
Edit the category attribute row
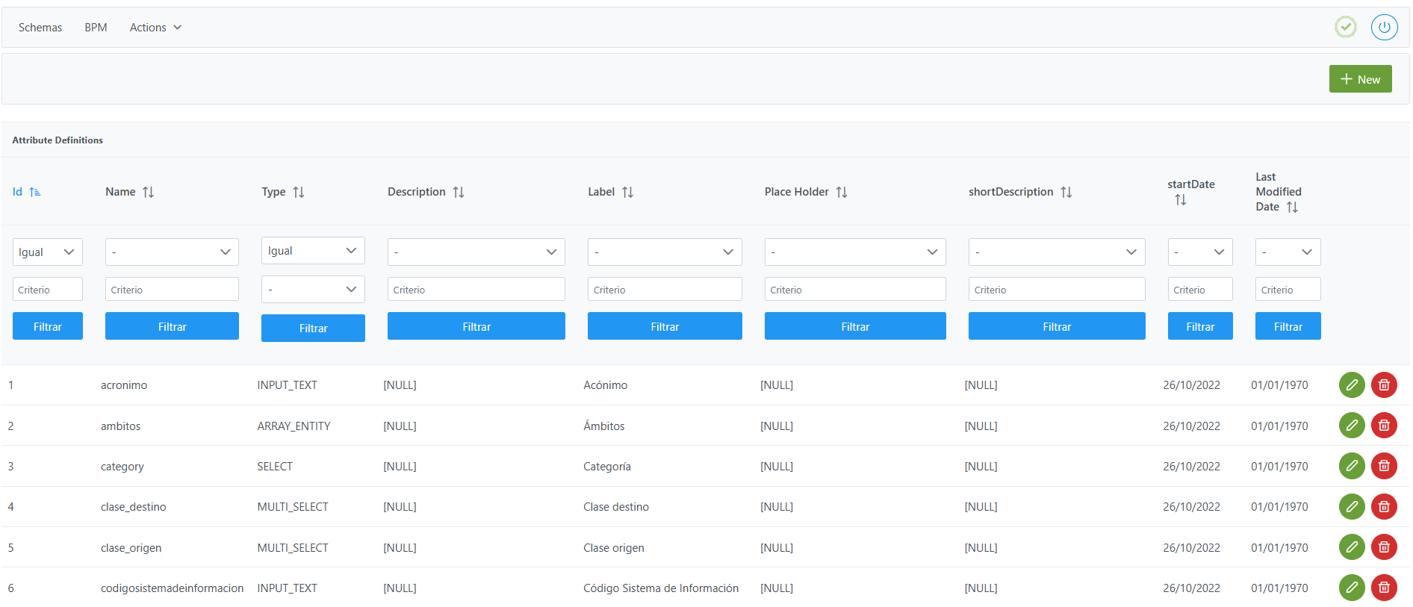coord(1351,466)
